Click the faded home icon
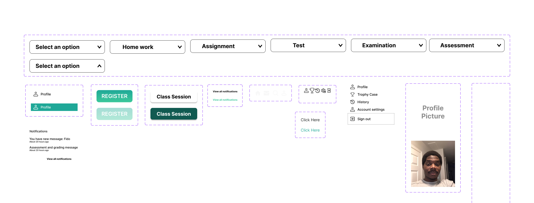 point(258,93)
